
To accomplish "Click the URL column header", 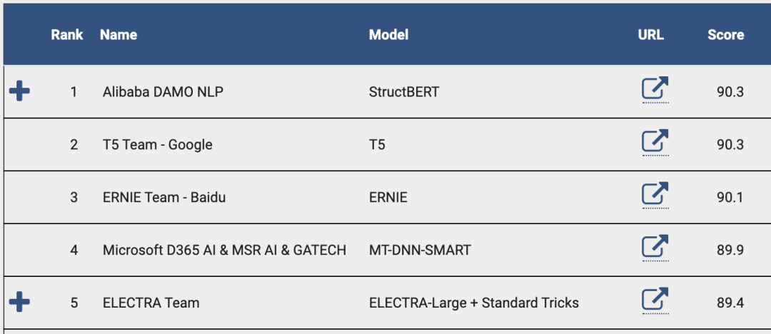I will 651,35.
